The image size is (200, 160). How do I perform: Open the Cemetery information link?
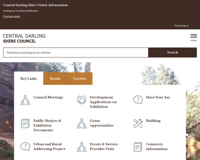pos(157,146)
